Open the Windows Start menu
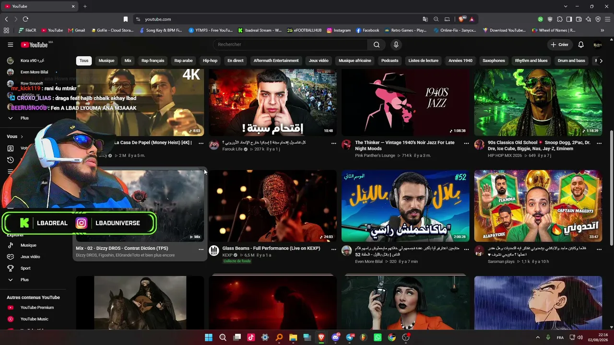614x345 pixels. pyautogui.click(x=209, y=337)
